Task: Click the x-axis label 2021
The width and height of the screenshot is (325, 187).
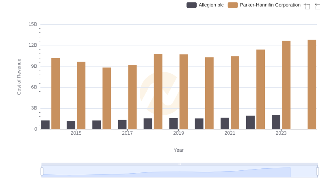Action: [x=230, y=133]
